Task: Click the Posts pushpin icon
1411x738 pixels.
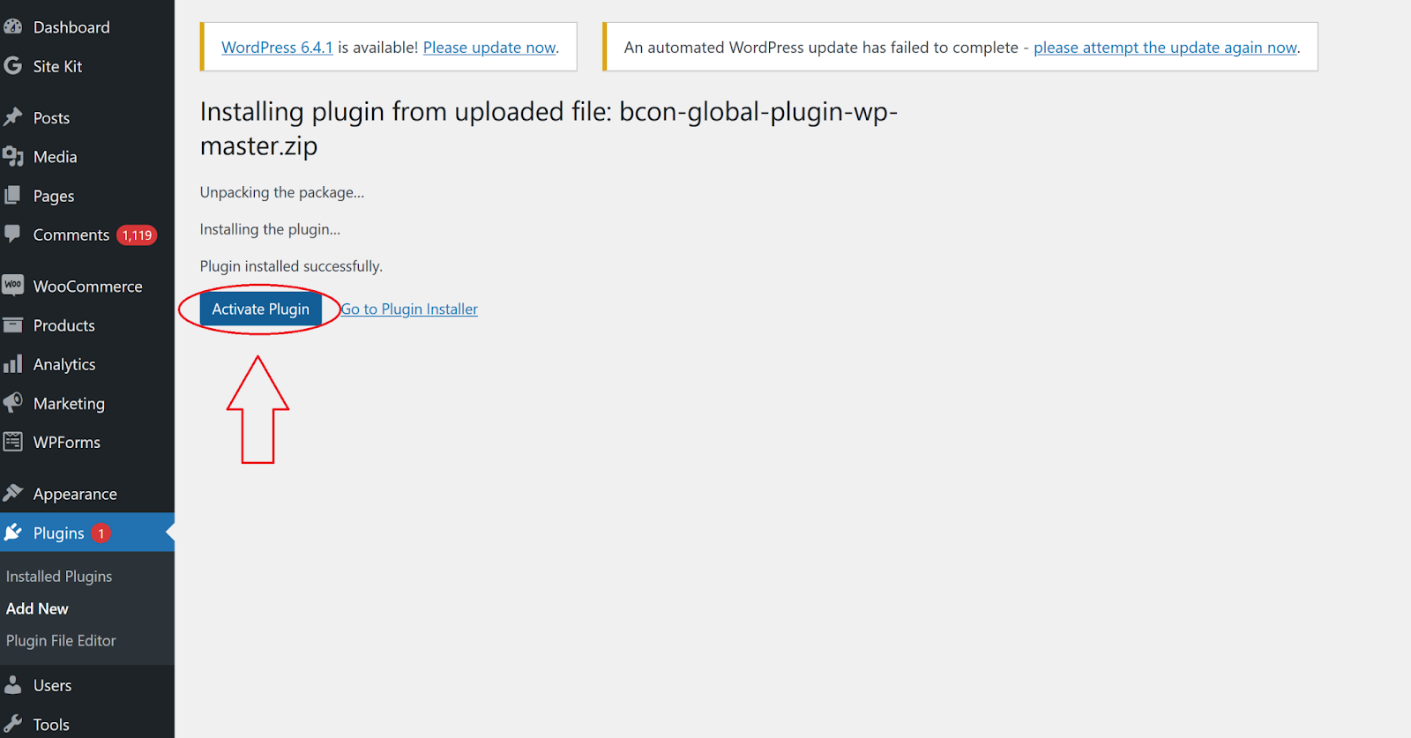Action: [x=13, y=117]
